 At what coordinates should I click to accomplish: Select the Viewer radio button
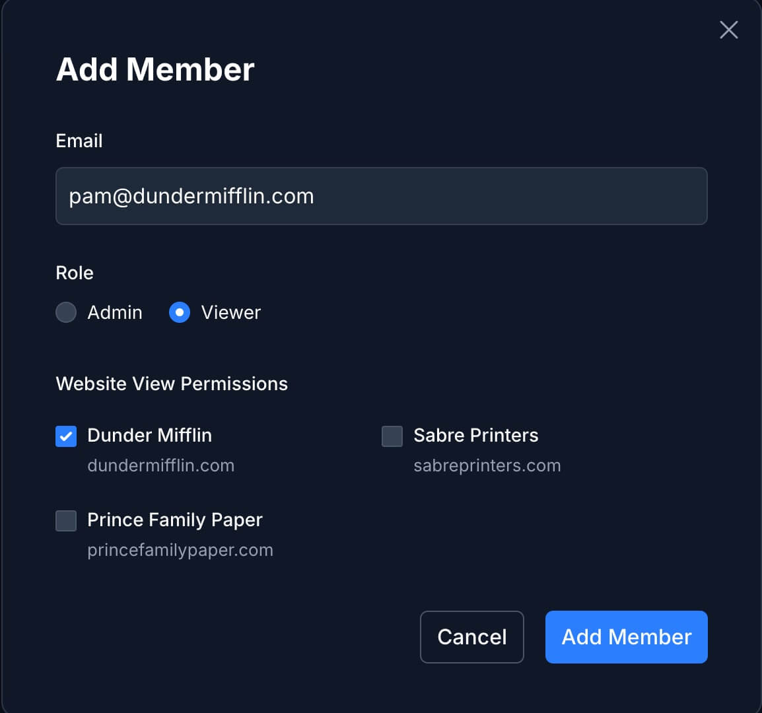[x=180, y=312]
